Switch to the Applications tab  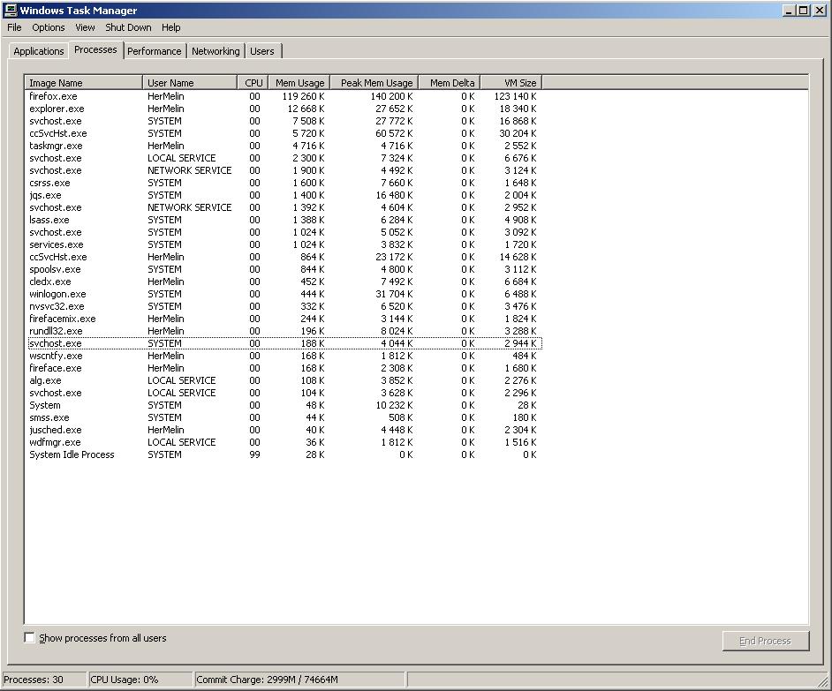coord(39,51)
